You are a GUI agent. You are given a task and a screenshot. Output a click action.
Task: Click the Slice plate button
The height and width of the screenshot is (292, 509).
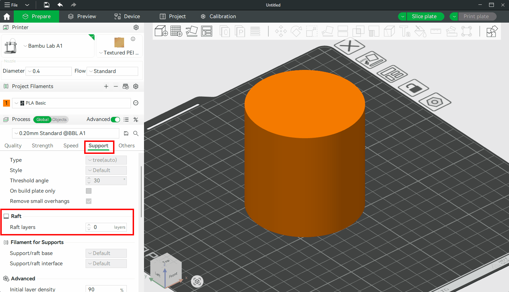coord(424,16)
